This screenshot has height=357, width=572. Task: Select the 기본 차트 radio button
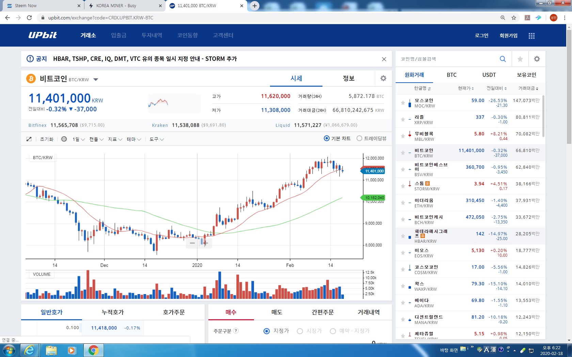327,138
